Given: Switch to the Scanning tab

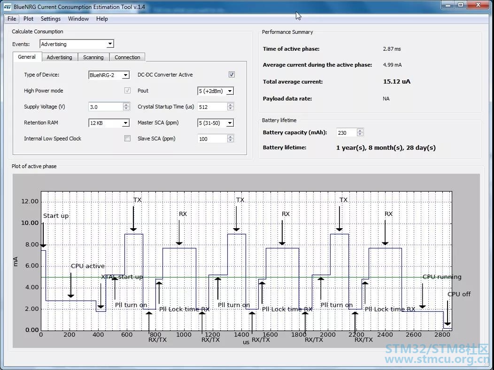Looking at the screenshot, I should [93, 57].
